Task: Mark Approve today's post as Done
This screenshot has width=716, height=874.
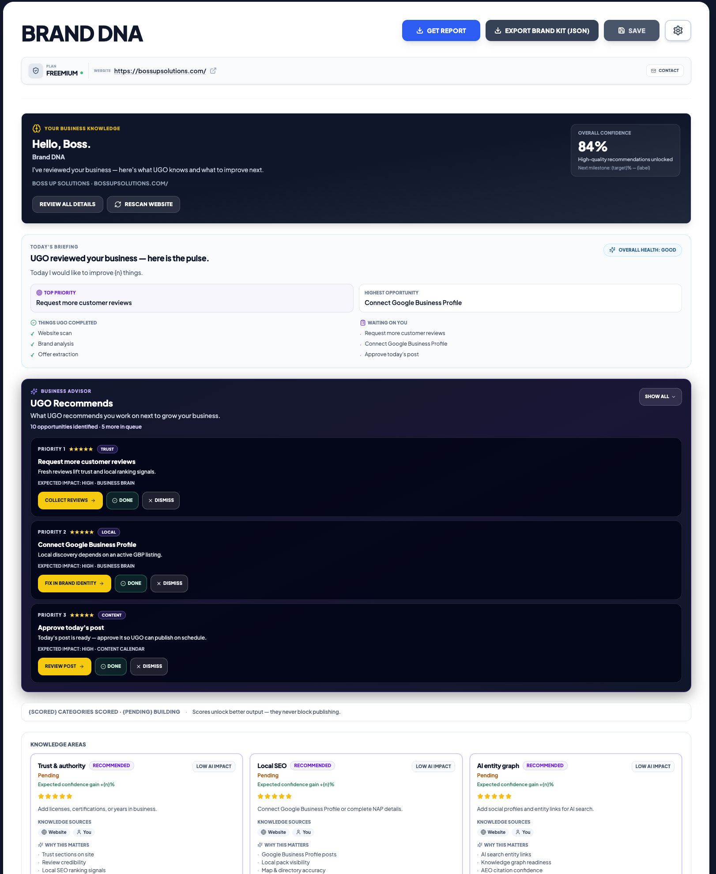Action: pyautogui.click(x=111, y=667)
